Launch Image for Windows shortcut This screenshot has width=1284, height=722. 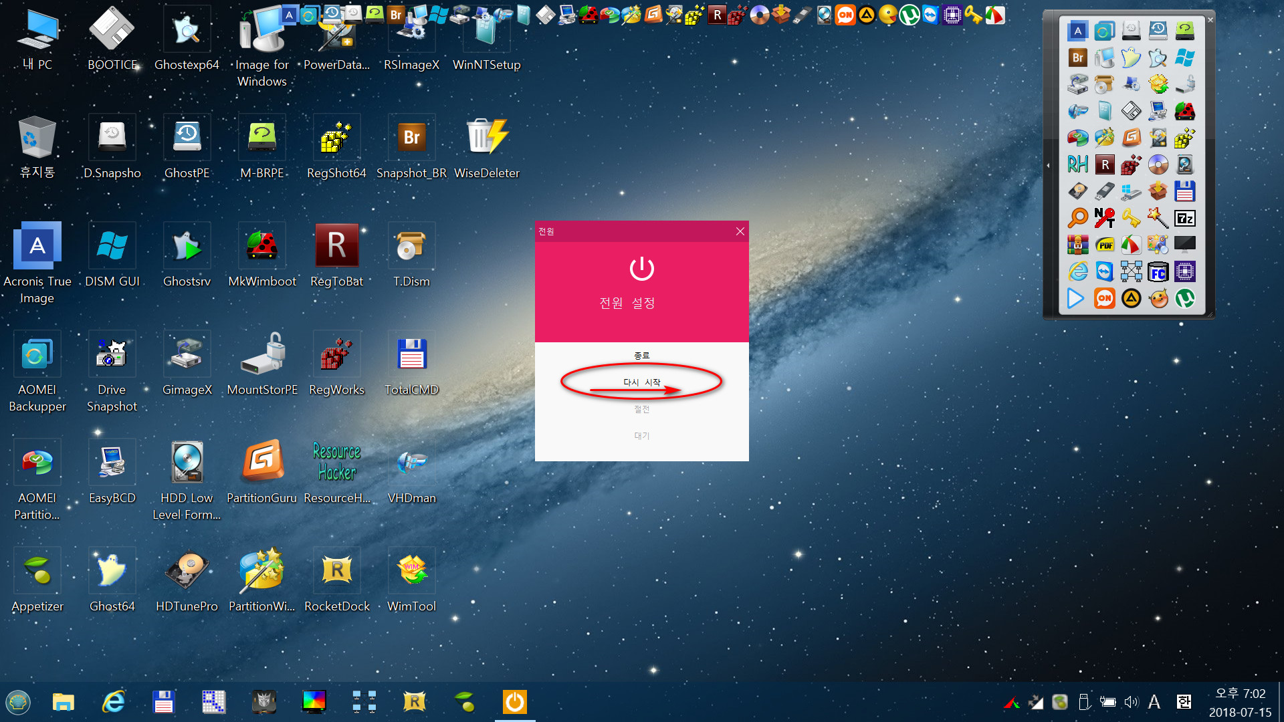click(261, 47)
